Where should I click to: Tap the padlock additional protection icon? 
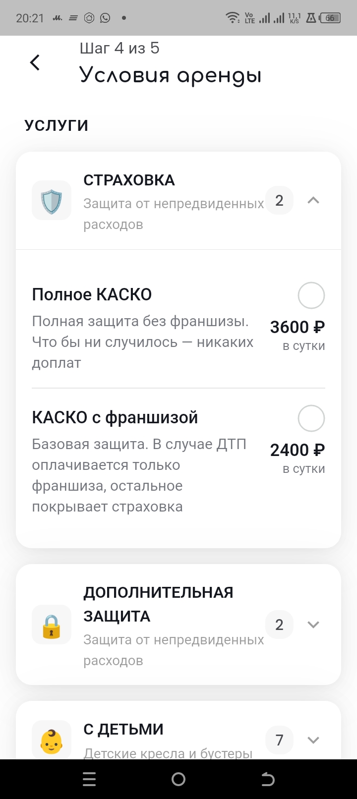[52, 625]
